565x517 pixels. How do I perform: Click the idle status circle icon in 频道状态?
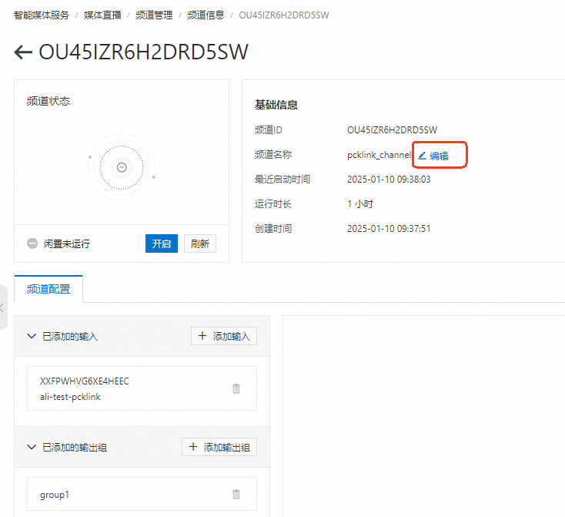[122, 167]
